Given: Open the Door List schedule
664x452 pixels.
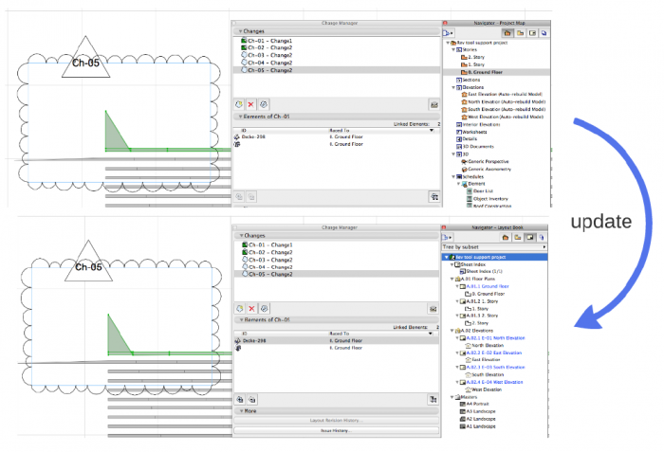Looking at the screenshot, I should (x=479, y=191).
